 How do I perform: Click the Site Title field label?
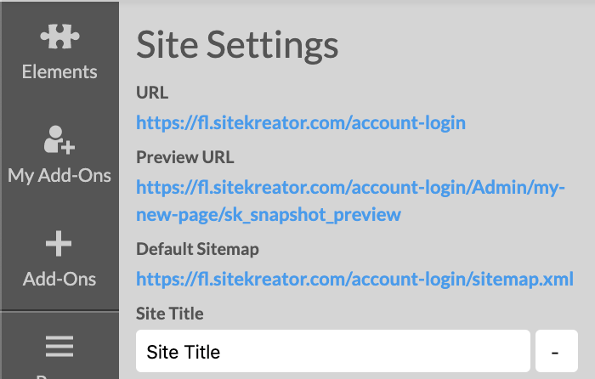[170, 314]
